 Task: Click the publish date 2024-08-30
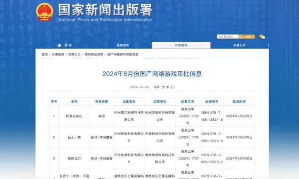point(139,87)
